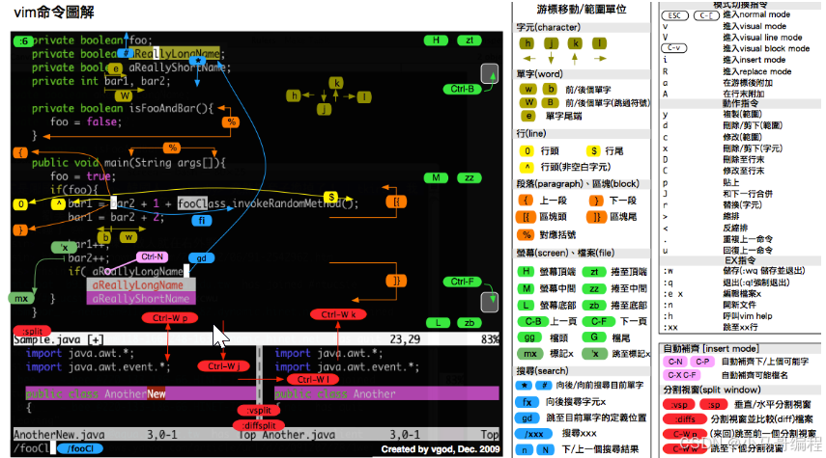Click the legend h badge under 字元(character)

tap(527, 43)
